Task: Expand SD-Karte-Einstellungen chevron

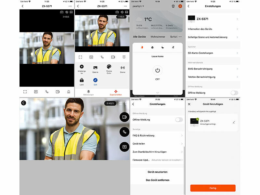Action: pyautogui.click(x=237, y=53)
